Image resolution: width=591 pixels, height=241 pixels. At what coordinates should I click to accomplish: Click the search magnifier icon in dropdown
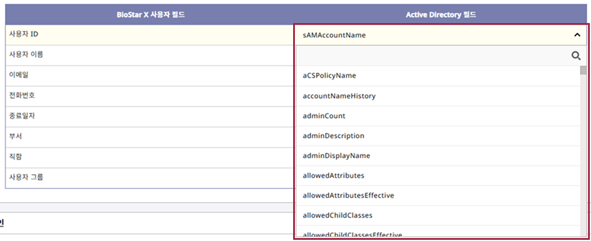[576, 56]
